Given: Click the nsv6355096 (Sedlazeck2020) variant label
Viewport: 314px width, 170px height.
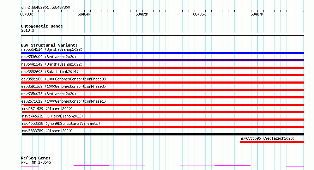Looking at the screenshot, I should pyautogui.click(x=267, y=138).
